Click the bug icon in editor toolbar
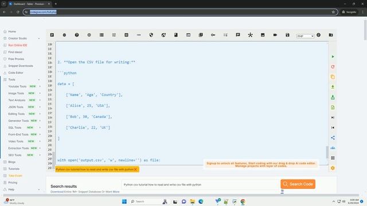 pos(64,35)
